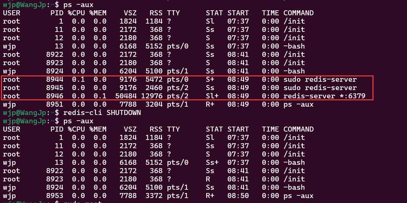The image size is (407, 203).
Task: Click START time 08:49 in the PID 8946 row
Action: tap(238, 96)
